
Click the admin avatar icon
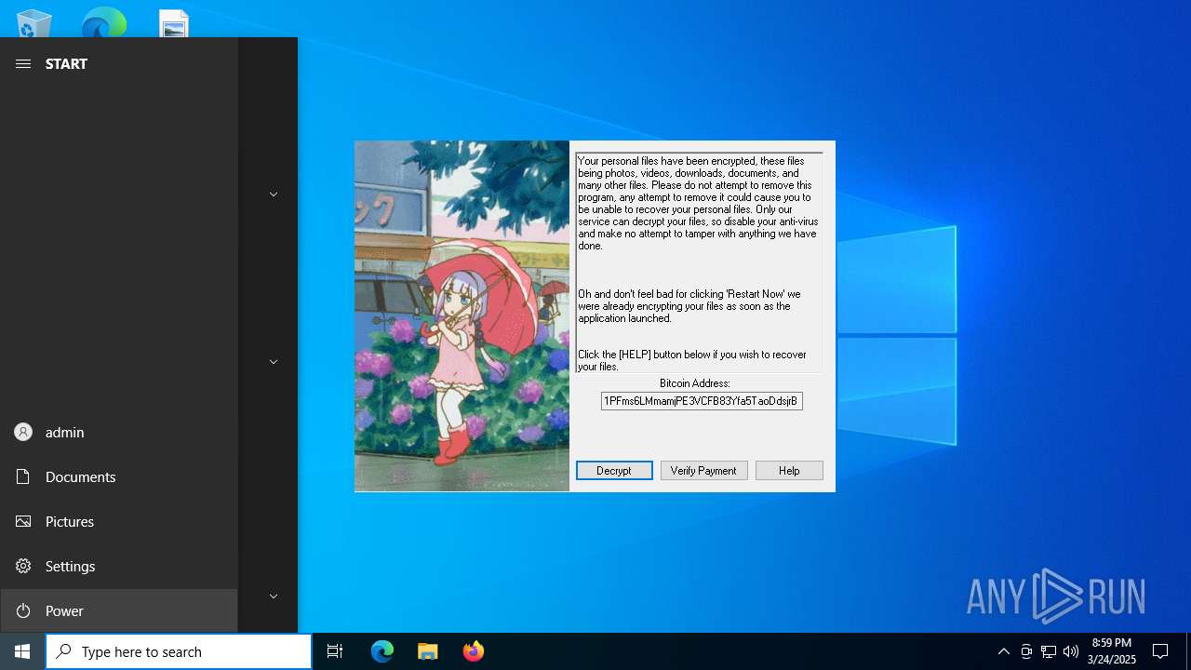coord(23,432)
